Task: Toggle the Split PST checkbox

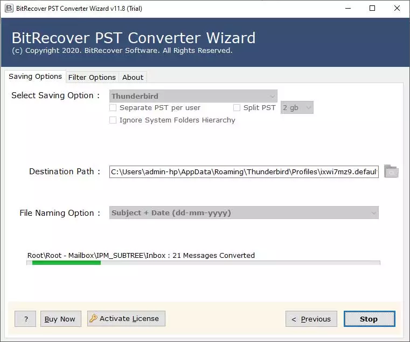Action: pos(237,108)
